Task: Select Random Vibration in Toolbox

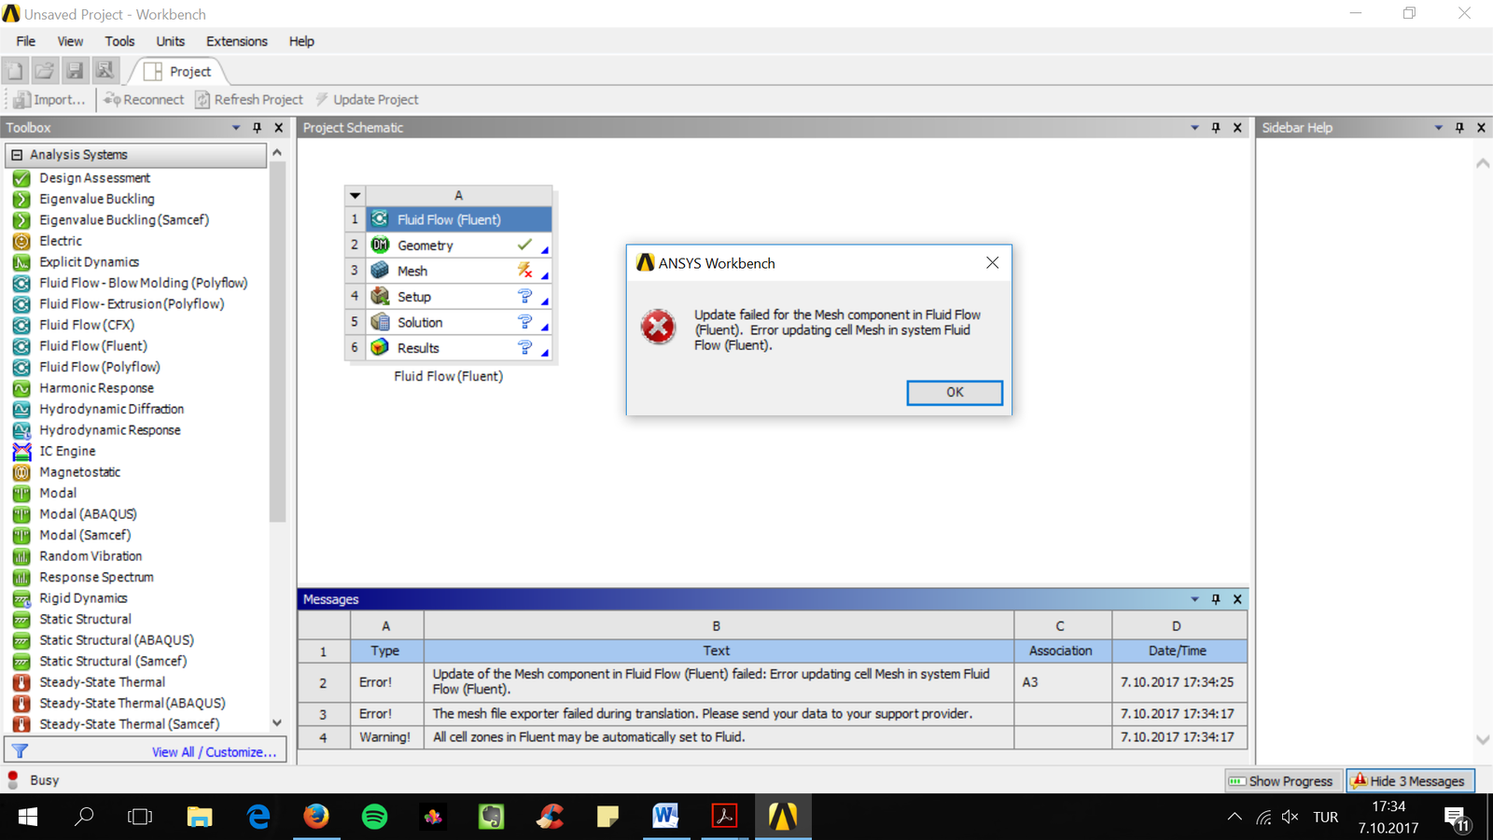Action: 91,556
